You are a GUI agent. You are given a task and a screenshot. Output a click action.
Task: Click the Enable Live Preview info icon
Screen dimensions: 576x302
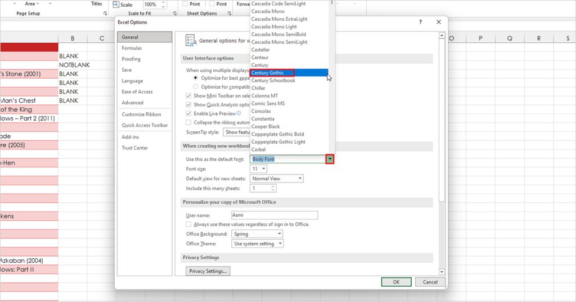(238, 113)
